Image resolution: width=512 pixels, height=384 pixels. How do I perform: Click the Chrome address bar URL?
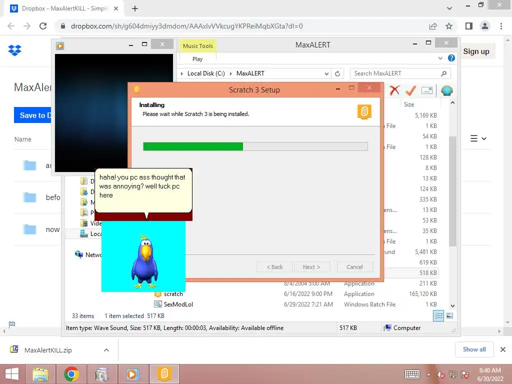click(187, 26)
